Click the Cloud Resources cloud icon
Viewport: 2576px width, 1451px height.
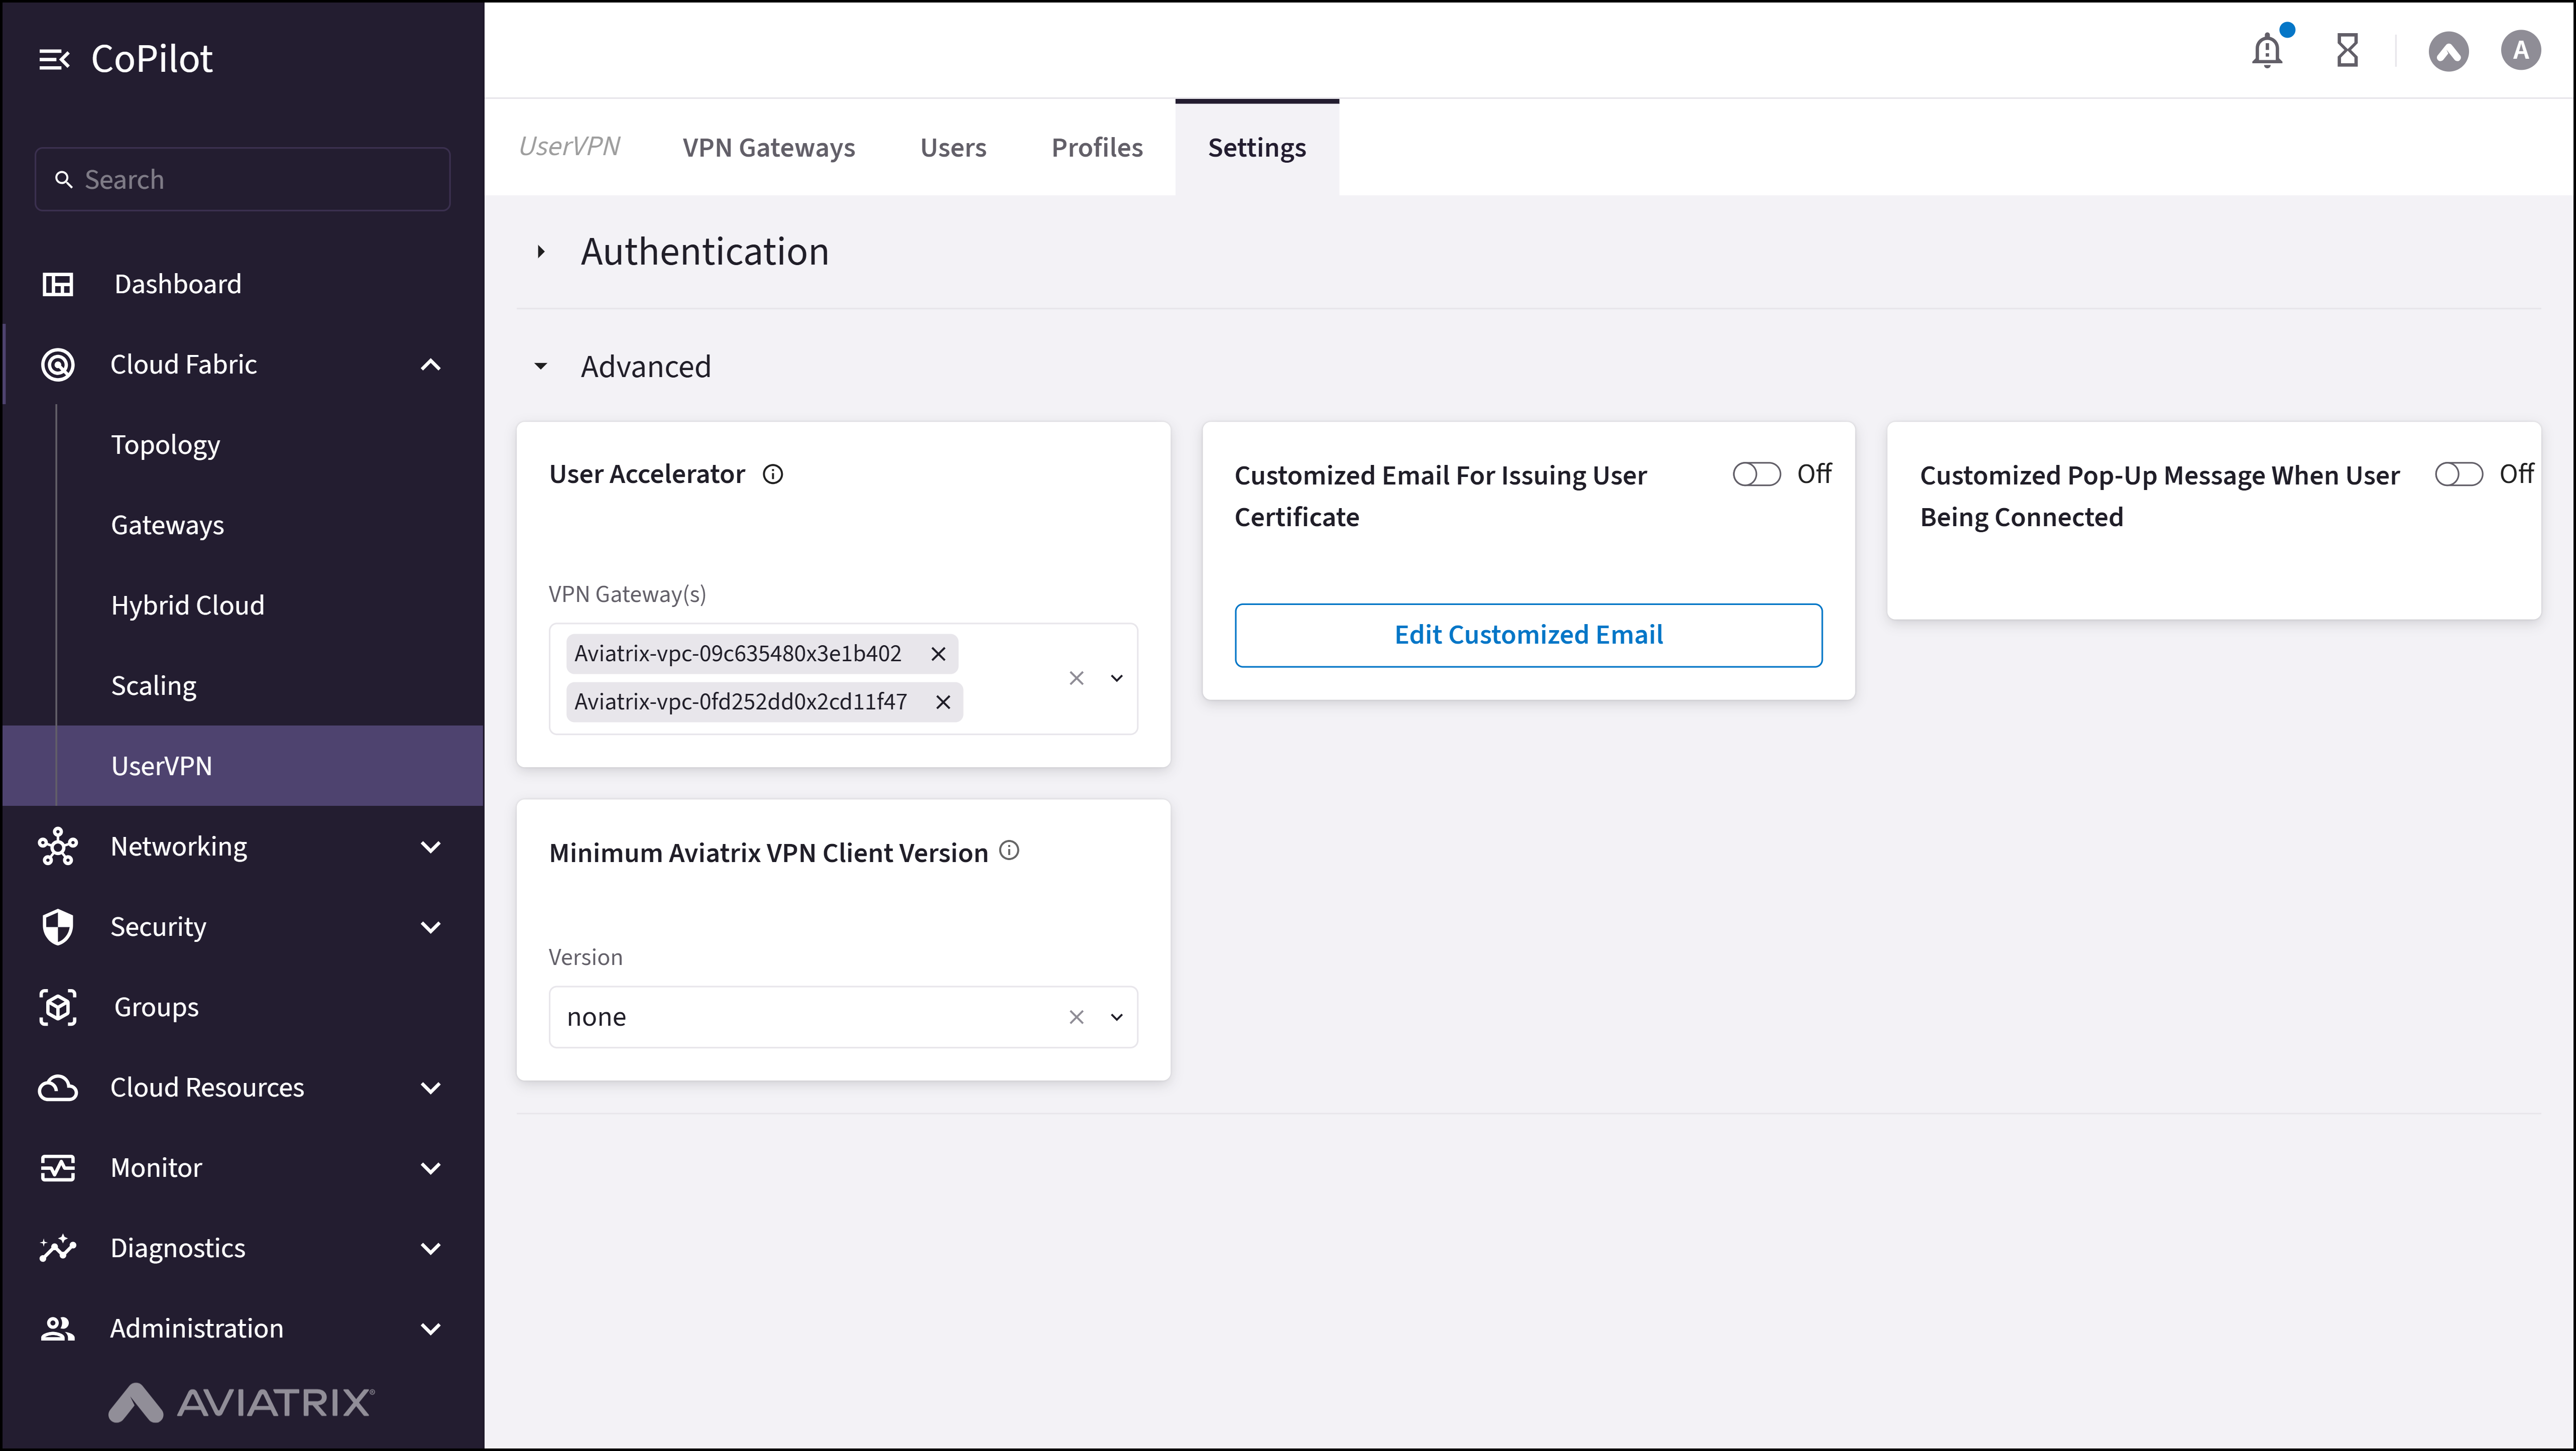tap(57, 1087)
